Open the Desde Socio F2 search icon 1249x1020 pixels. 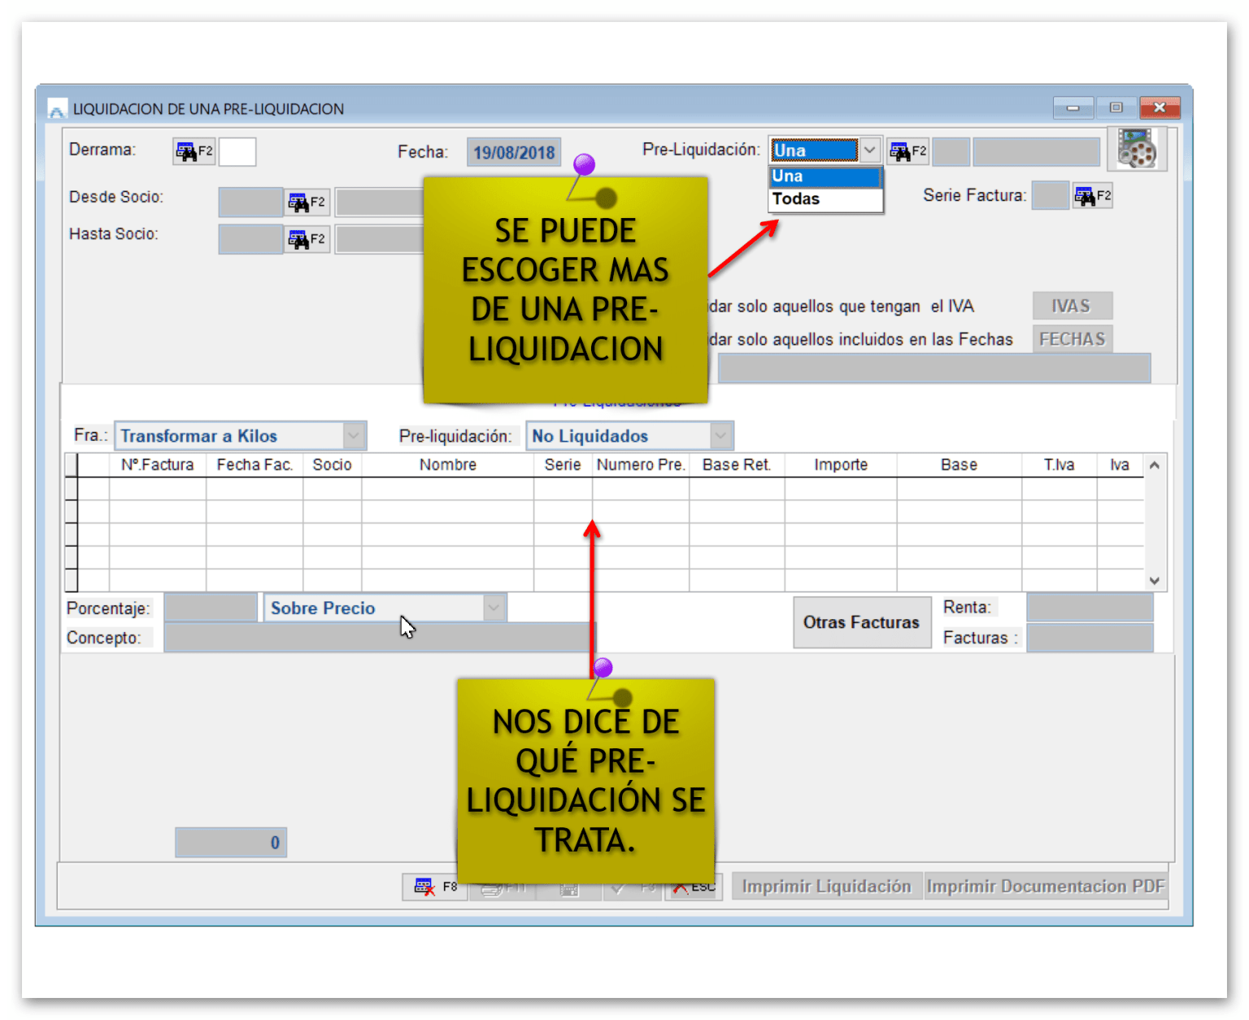(306, 201)
